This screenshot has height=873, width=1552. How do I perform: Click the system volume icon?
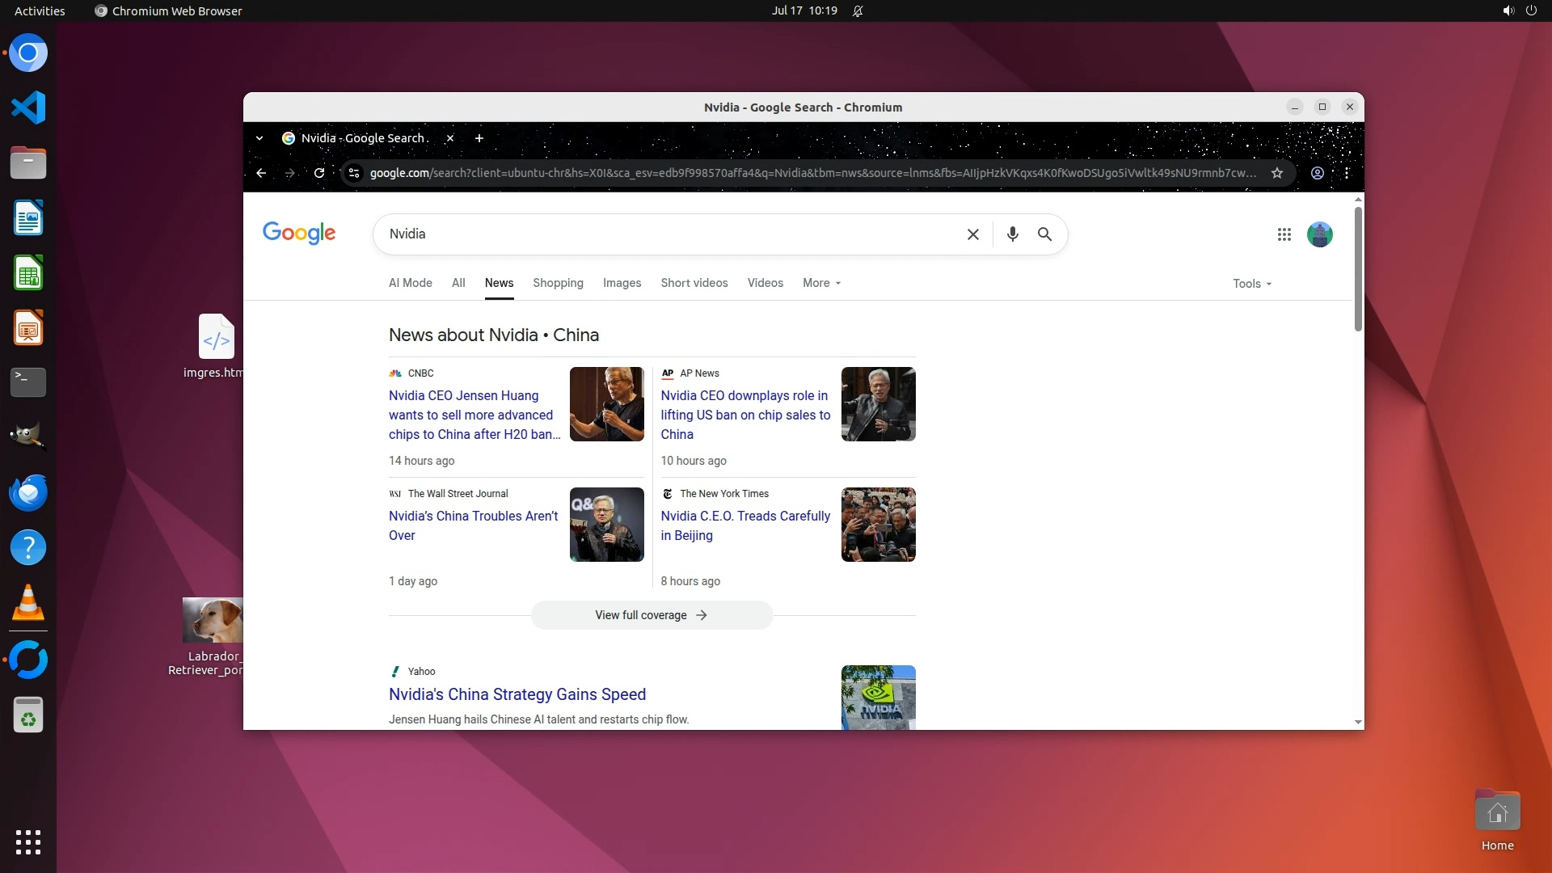pyautogui.click(x=1508, y=11)
